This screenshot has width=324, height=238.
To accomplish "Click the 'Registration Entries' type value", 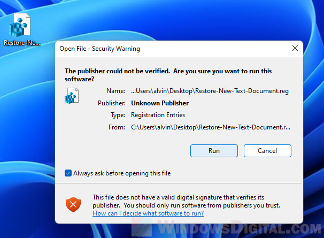I will 158,115.
